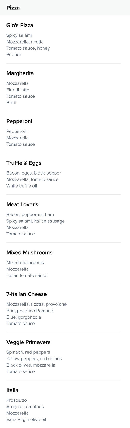Click the Arugula, tomatoes ingredient line
This screenshot has width=130, height=428.
coord(25,407)
